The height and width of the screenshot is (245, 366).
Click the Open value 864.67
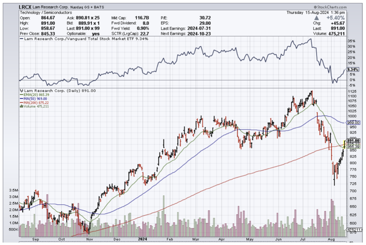48,18
